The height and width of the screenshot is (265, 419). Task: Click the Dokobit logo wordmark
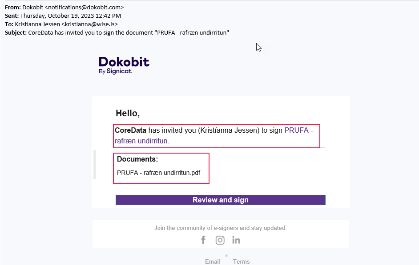pyautogui.click(x=124, y=62)
